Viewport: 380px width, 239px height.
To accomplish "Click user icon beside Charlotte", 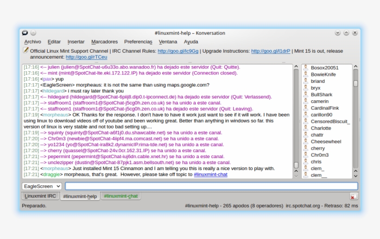I will point(305,128).
